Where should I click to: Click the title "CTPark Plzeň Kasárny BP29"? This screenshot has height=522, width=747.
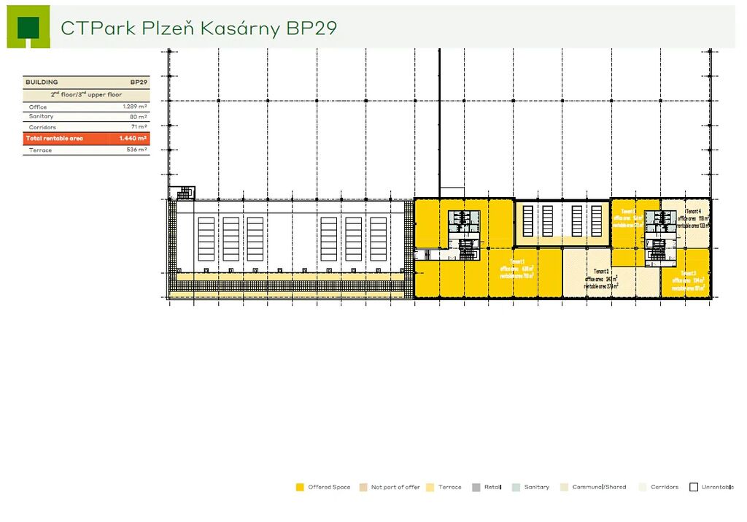[198, 28]
